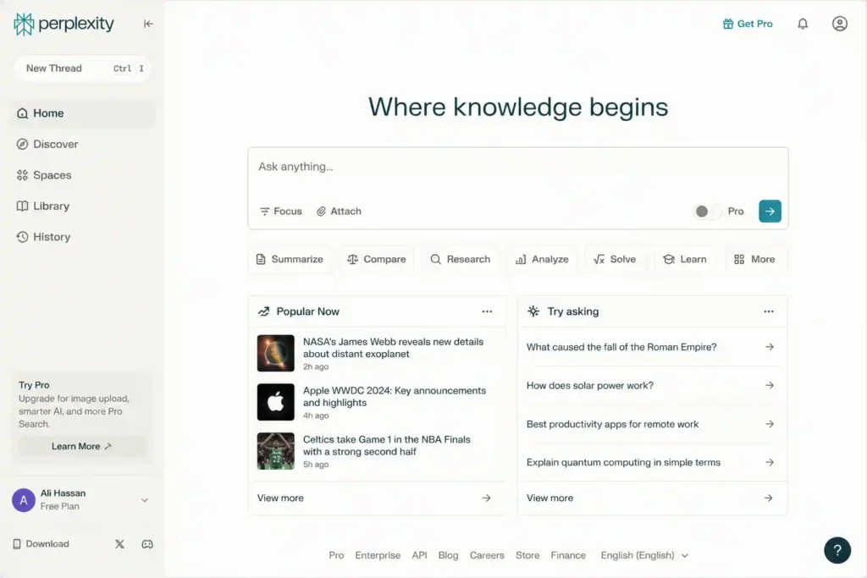Select the Learn quick action

(x=685, y=259)
